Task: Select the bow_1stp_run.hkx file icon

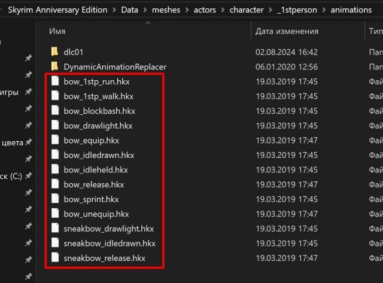Action: tap(55, 81)
